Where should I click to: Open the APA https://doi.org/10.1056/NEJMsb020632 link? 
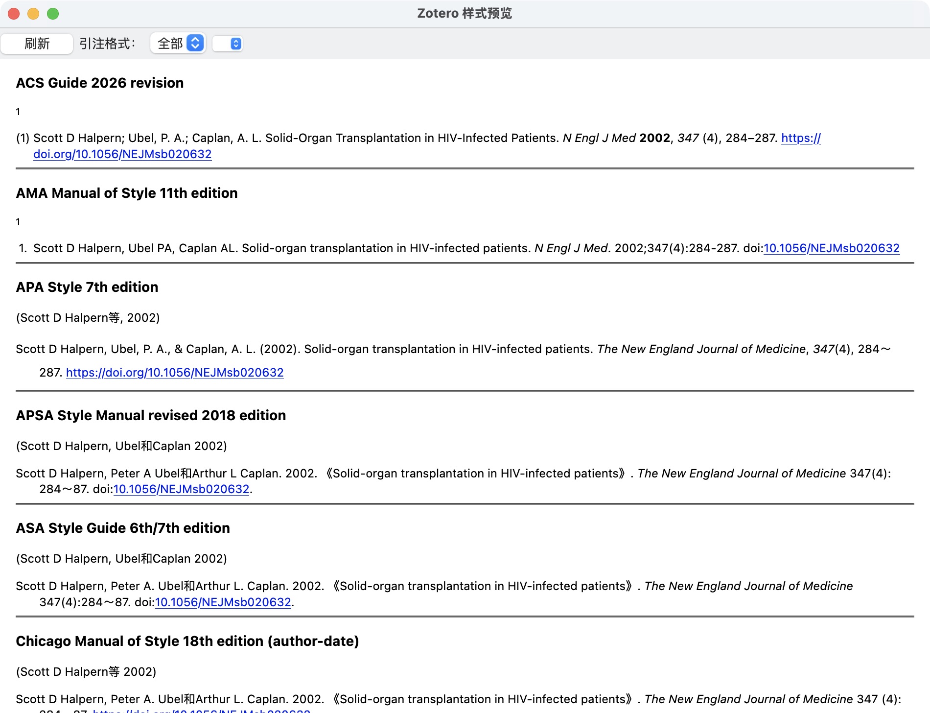coord(175,373)
